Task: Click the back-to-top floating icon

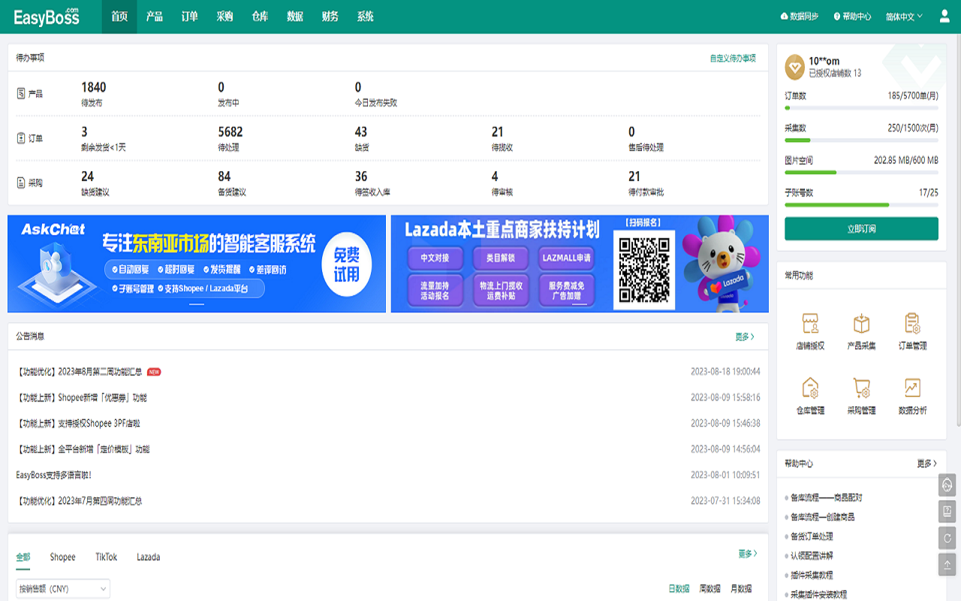Action: coord(947,563)
